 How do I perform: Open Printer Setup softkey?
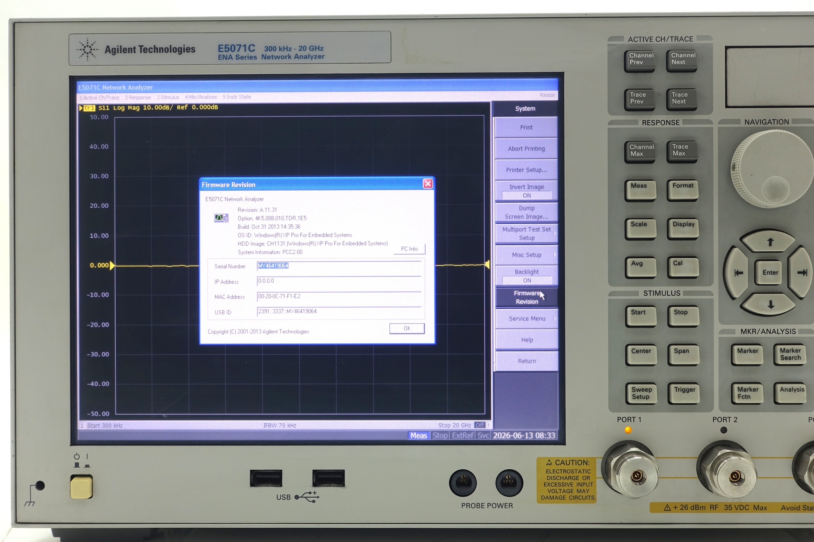526,170
